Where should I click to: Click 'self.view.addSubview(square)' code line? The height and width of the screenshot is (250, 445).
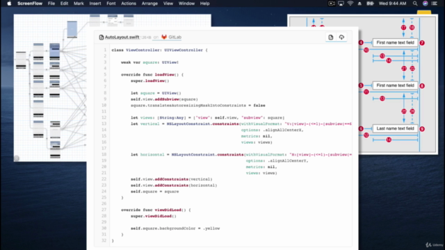[x=164, y=99]
